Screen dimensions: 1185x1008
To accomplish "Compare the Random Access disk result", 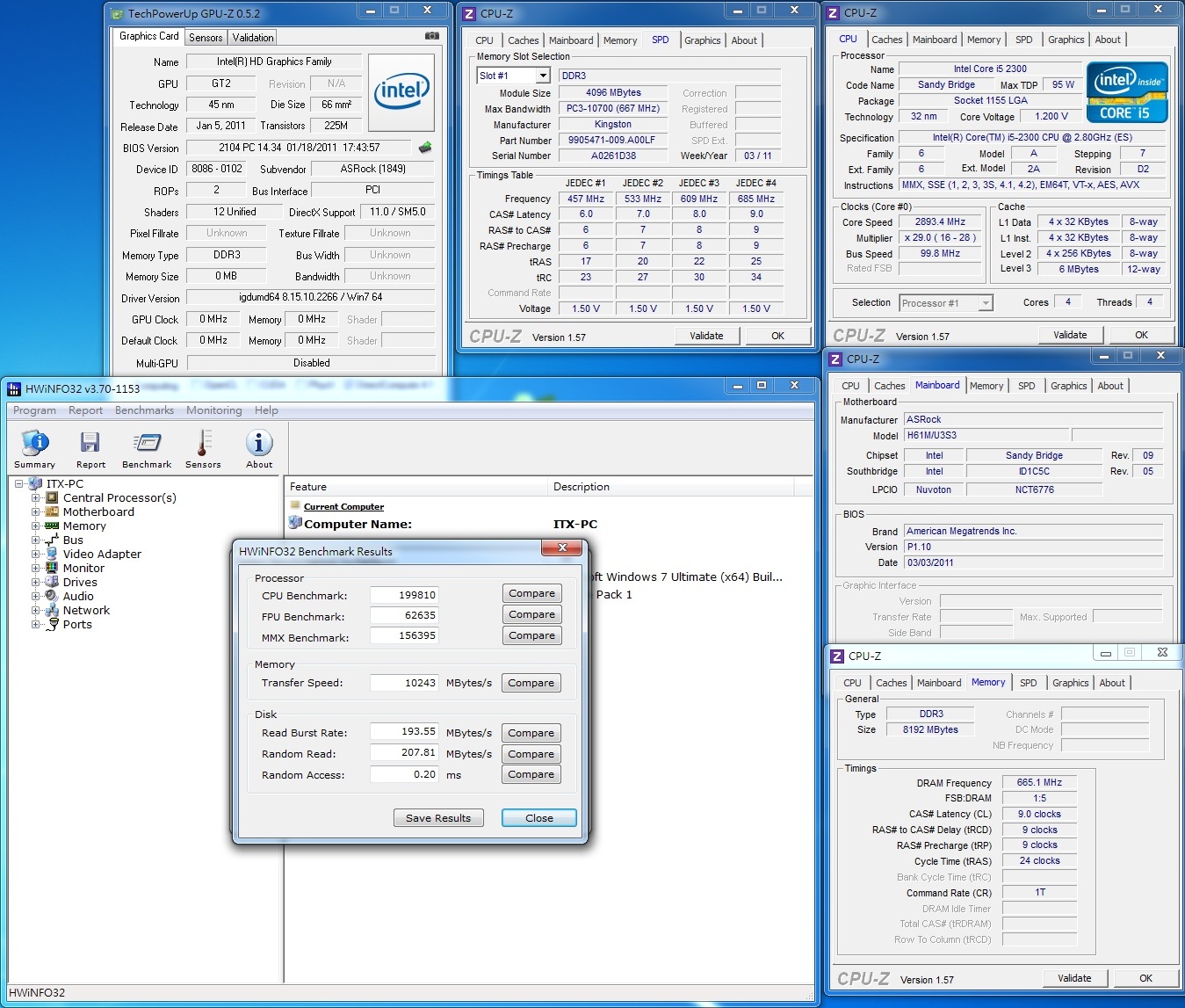I will click(531, 774).
